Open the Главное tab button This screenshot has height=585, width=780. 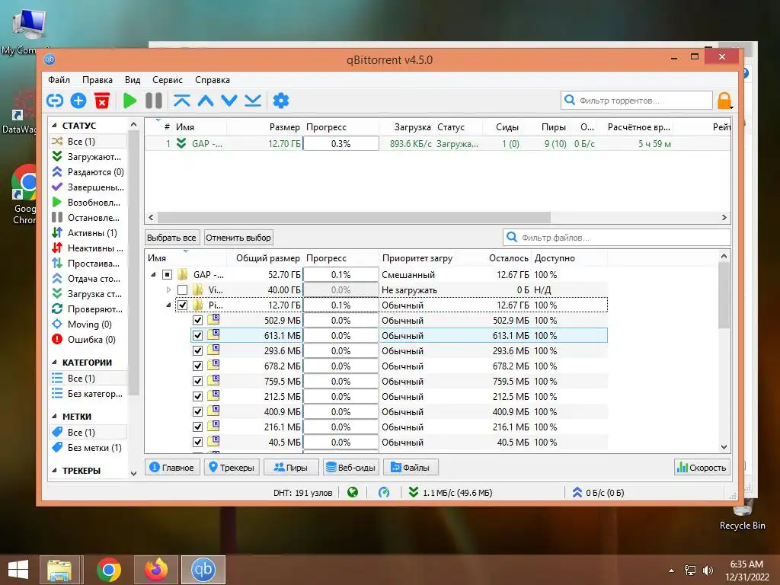click(x=172, y=468)
